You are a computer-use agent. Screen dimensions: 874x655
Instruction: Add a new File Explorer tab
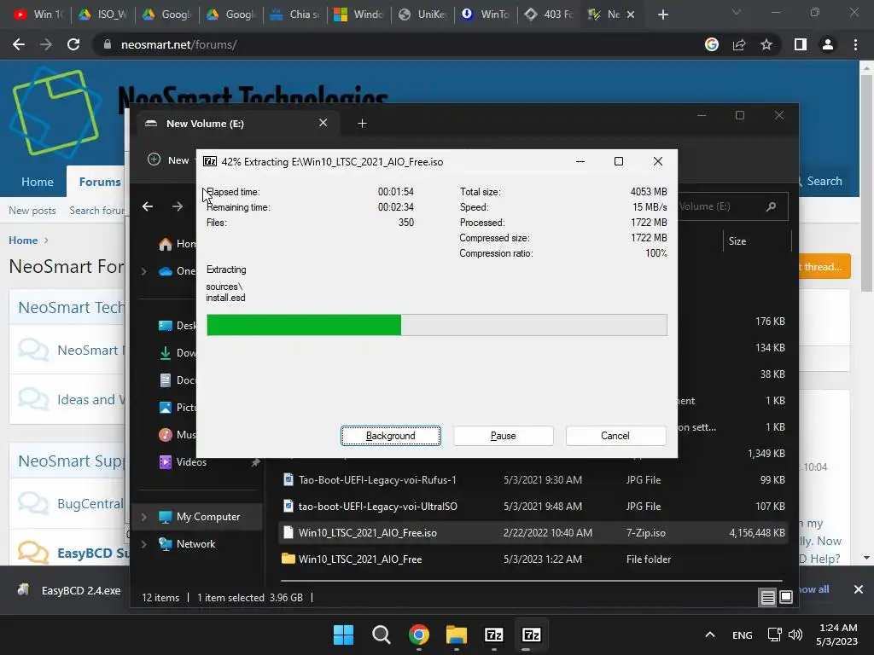click(x=362, y=123)
